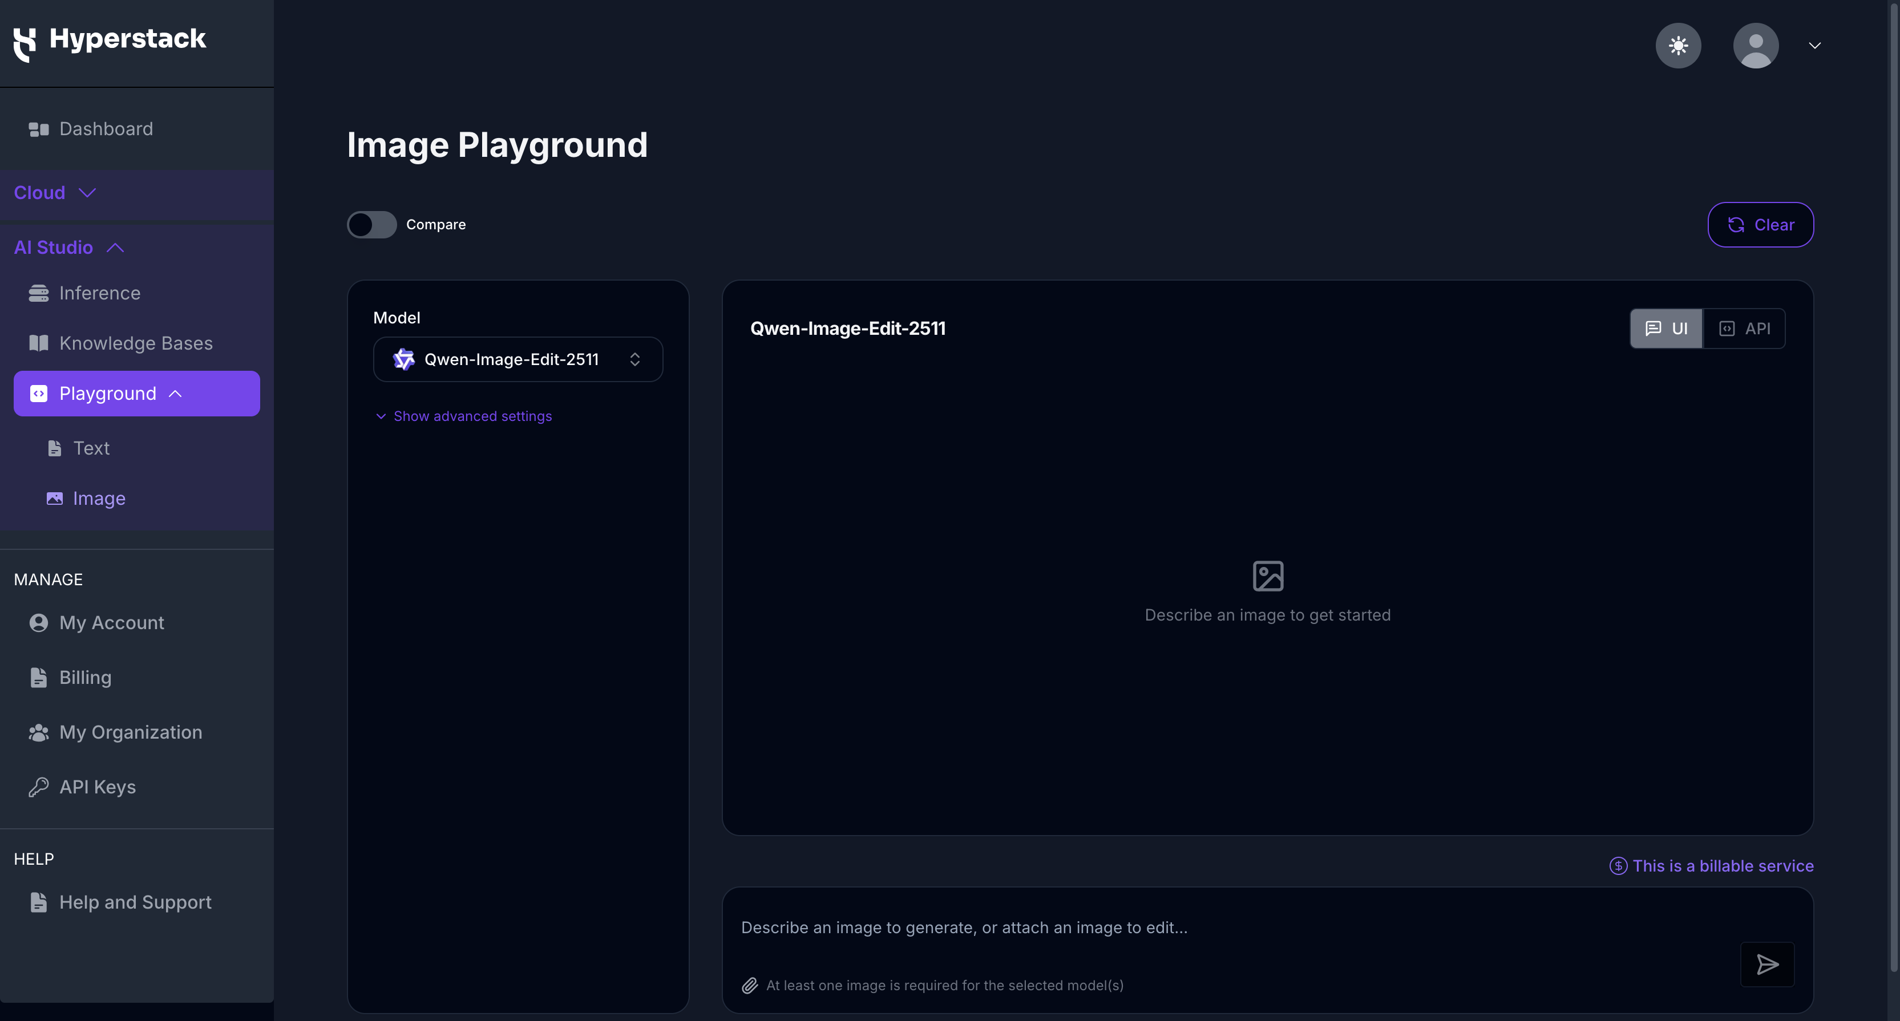This screenshot has height=1021, width=1900.
Task: Click the Hyperstack logo icon
Action: 25,44
